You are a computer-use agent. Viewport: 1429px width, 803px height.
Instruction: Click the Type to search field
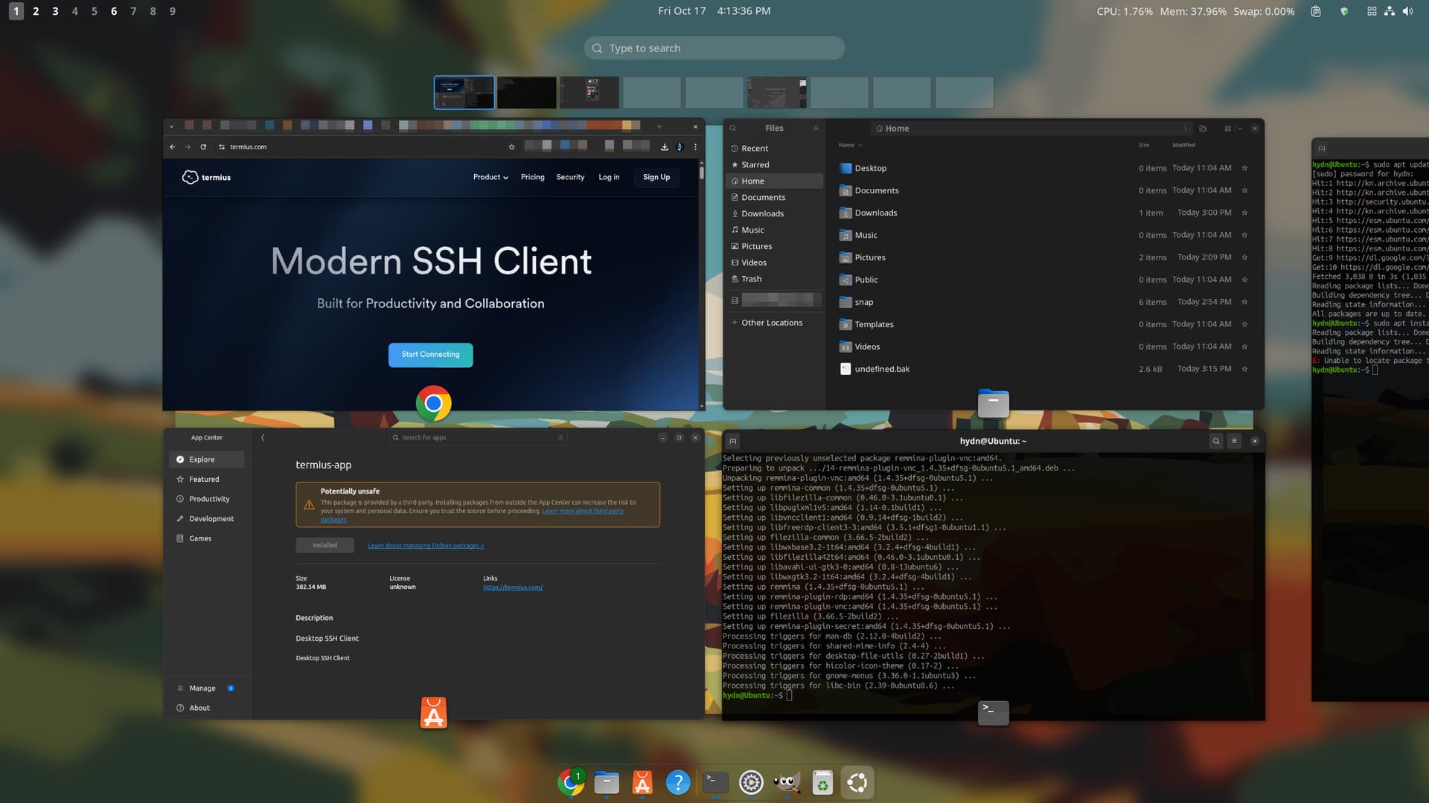pyautogui.click(x=714, y=48)
